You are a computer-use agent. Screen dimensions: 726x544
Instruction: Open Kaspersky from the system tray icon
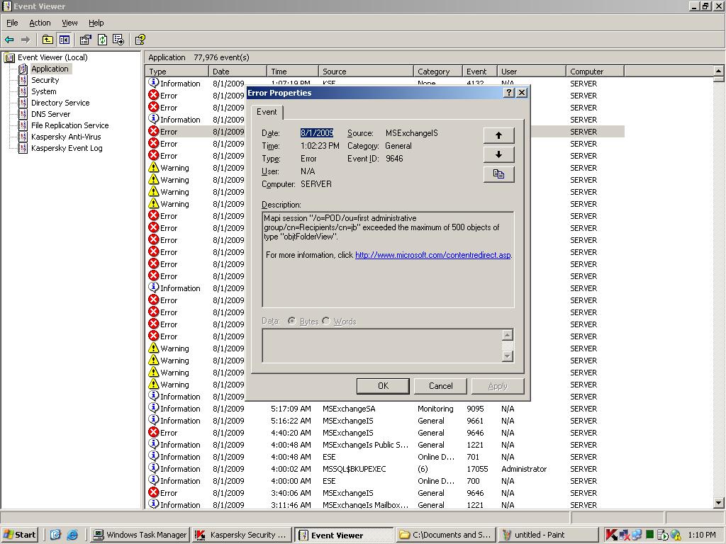611,535
